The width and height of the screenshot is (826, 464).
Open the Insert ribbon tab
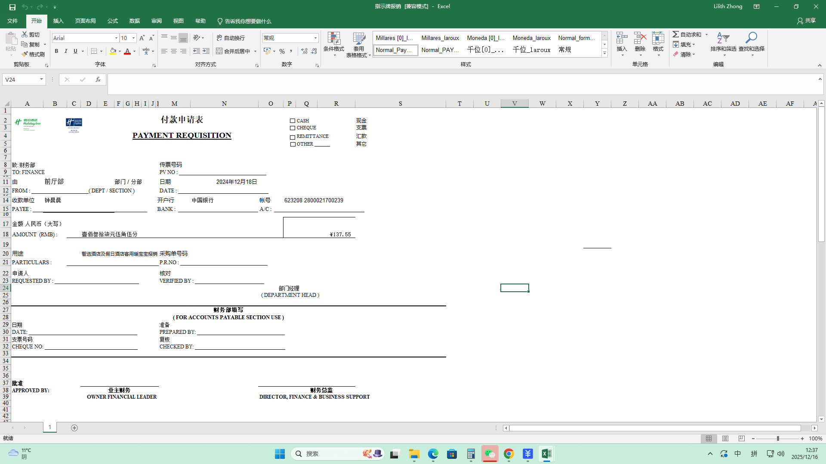58,21
